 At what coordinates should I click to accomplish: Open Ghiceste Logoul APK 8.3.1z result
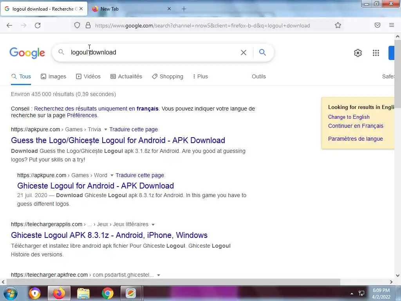point(109,235)
